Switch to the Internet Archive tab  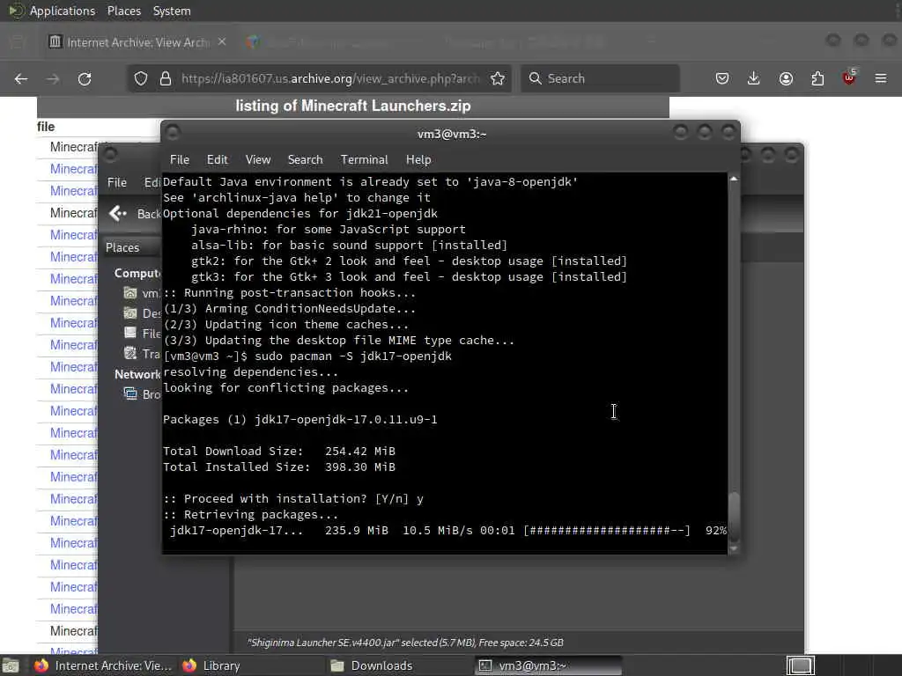[137, 42]
